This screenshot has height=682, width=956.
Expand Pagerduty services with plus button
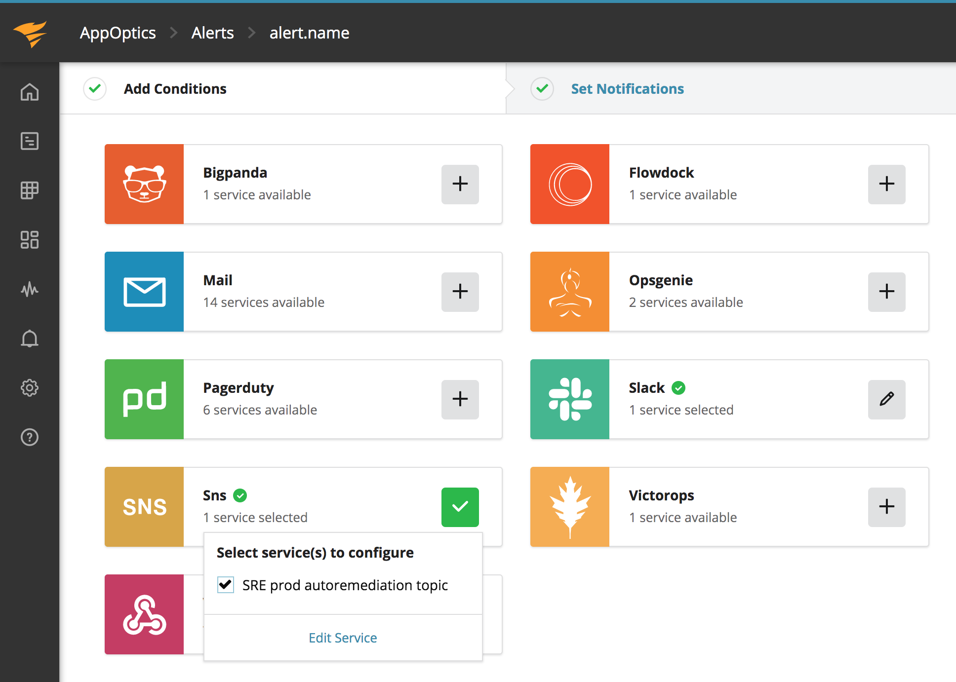coord(460,399)
